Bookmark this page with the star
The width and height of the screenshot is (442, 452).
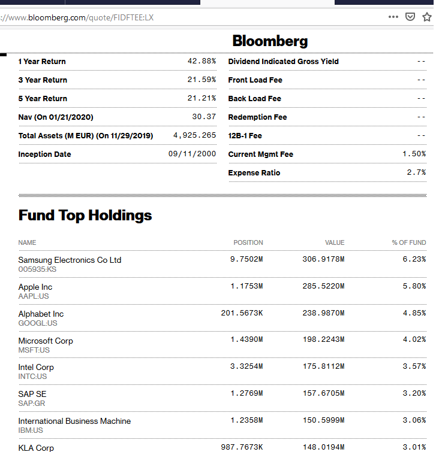427,17
